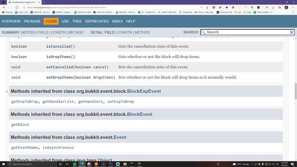Show hidden system tray icons
Image resolution: width=297 pixels, height=167 pixels.
tap(252, 164)
